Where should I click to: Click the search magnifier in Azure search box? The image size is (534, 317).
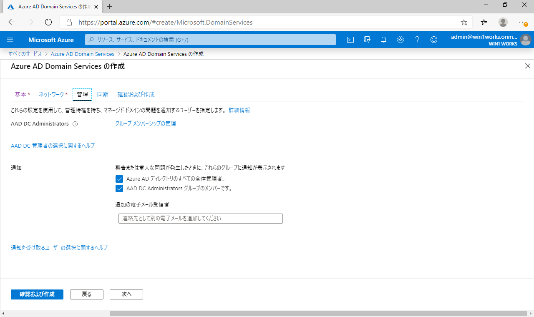[91, 40]
